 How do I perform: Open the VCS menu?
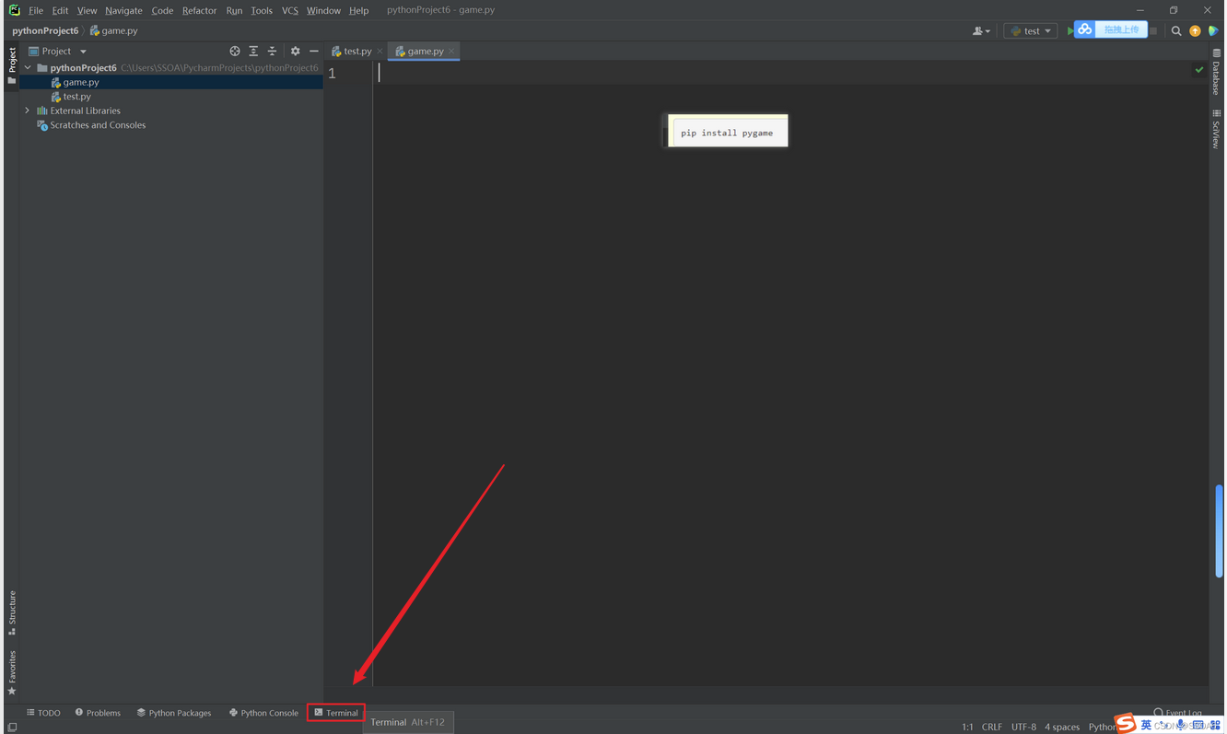pyautogui.click(x=290, y=10)
